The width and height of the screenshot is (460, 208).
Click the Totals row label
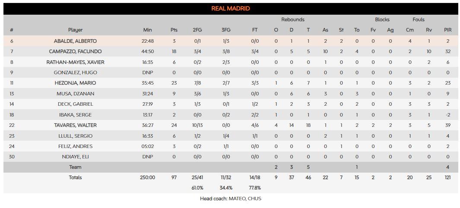(x=75, y=177)
